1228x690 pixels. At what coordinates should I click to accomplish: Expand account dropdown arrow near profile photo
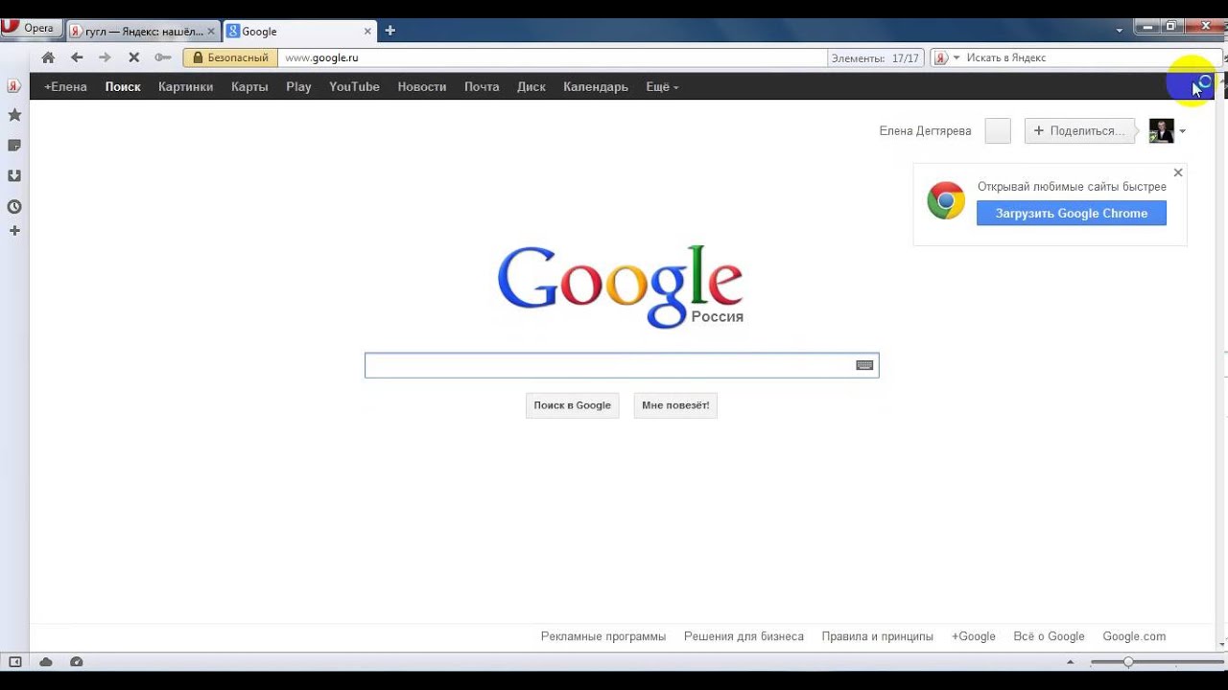[1183, 131]
